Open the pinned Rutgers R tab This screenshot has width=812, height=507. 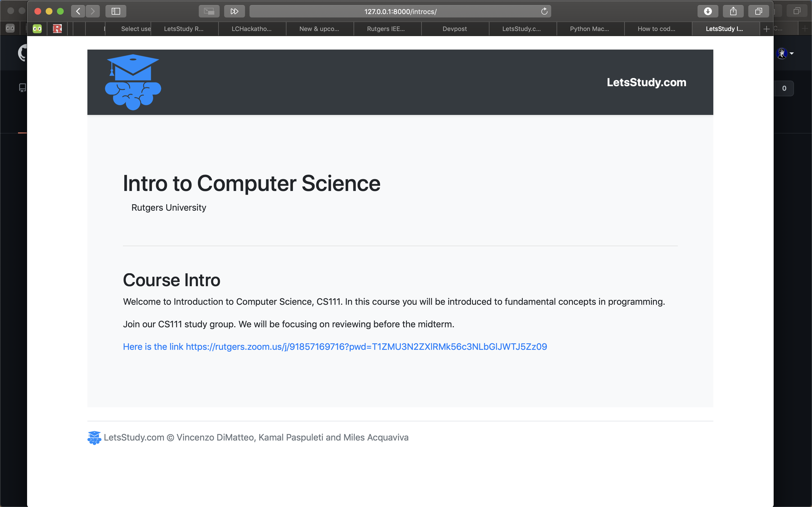(x=58, y=29)
